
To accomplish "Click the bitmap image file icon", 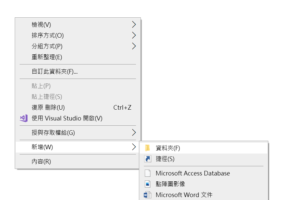I will coord(147,184).
